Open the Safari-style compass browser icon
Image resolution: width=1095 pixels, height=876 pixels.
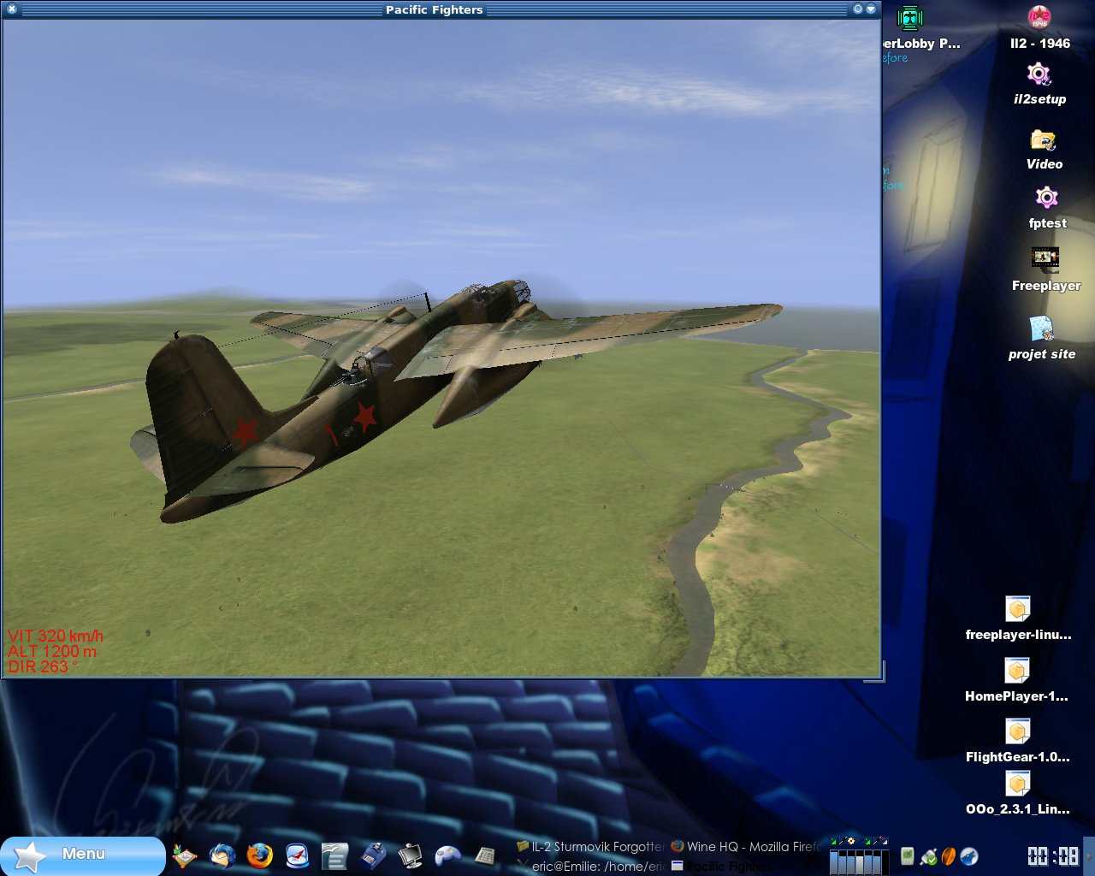coord(297,855)
